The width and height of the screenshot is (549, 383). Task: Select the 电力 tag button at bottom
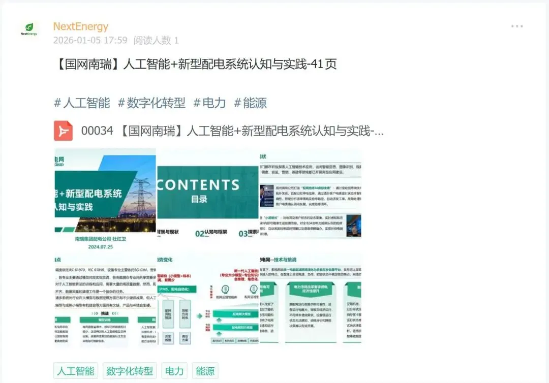[x=174, y=371]
